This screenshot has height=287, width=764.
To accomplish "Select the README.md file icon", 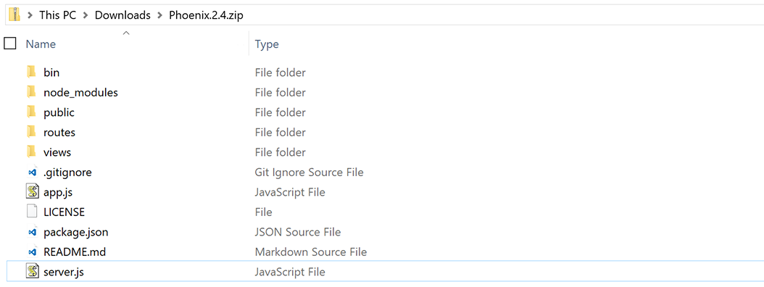I will coord(32,252).
